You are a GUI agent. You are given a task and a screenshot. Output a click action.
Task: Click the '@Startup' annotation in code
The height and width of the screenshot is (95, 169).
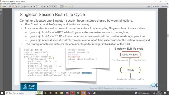(73, 54)
